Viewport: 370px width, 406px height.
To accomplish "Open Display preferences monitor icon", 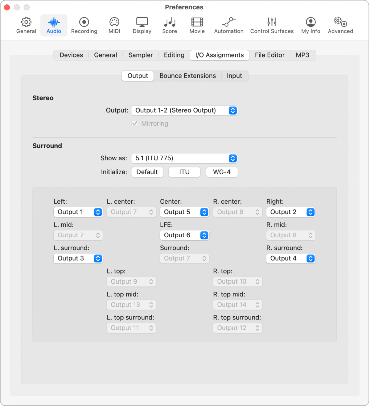I will coord(142,22).
